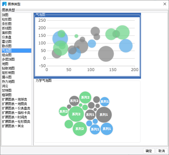Close the 图表类型 dialog
The height and width of the screenshot is (155, 169).
(x=165, y=4)
